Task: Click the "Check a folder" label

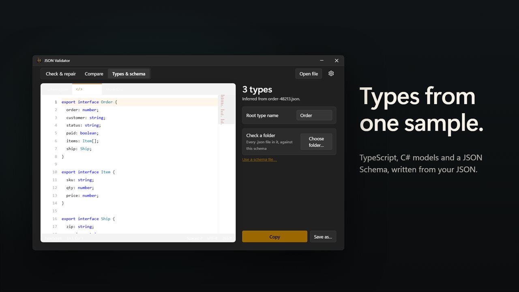Action: coord(261,135)
